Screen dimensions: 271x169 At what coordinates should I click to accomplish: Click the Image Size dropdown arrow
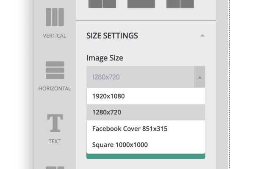(199, 77)
